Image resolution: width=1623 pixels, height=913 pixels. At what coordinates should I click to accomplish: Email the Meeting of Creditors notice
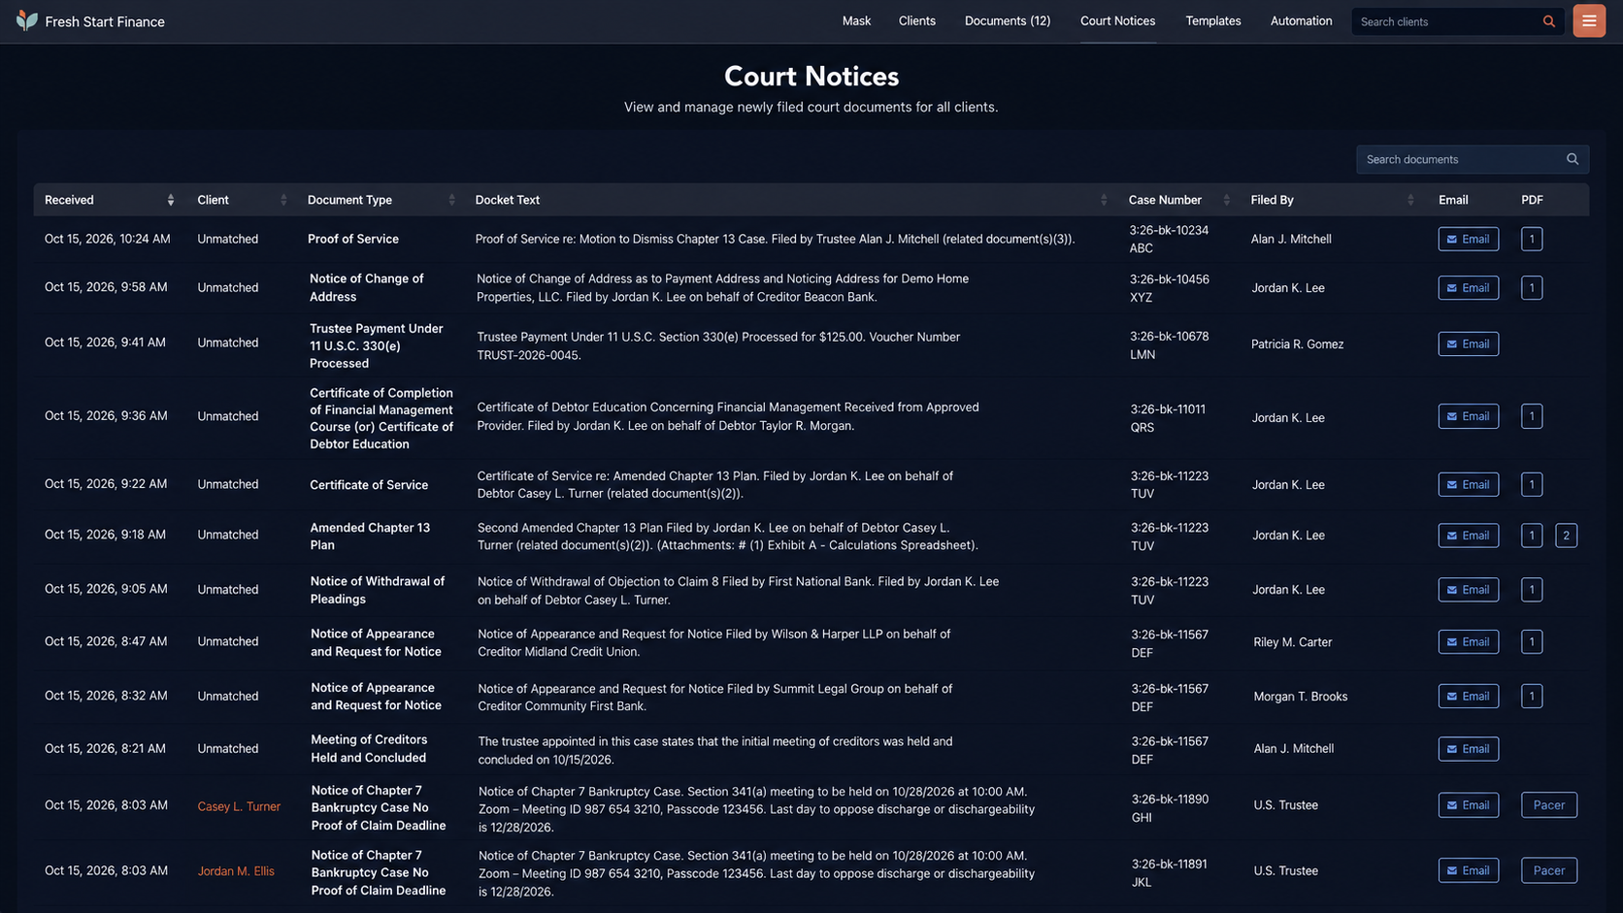point(1468,749)
